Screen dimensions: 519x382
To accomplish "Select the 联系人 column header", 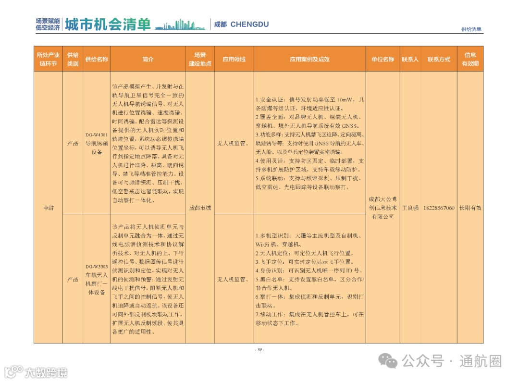I will coord(410,59).
